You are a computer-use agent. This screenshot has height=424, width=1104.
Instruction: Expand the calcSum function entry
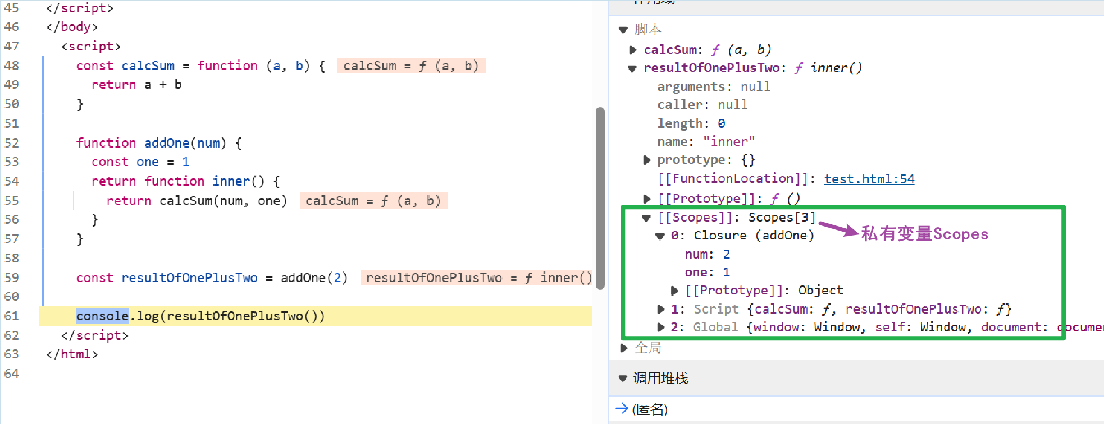[x=633, y=50]
